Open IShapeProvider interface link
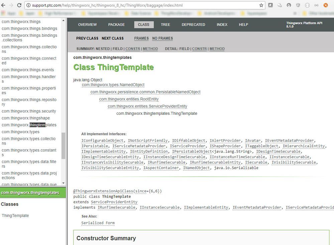The image size is (334, 245). pos(225,146)
